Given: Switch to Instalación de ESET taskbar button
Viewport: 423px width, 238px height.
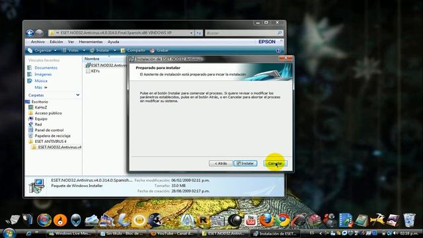Looking at the screenshot, I should pos(276,233).
